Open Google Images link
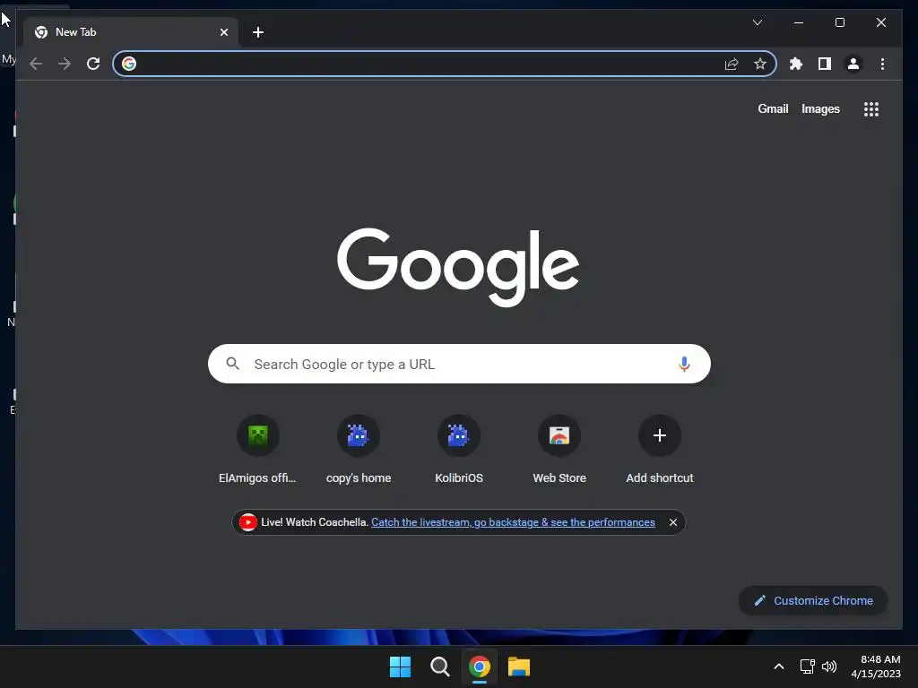The image size is (918, 688). point(820,108)
